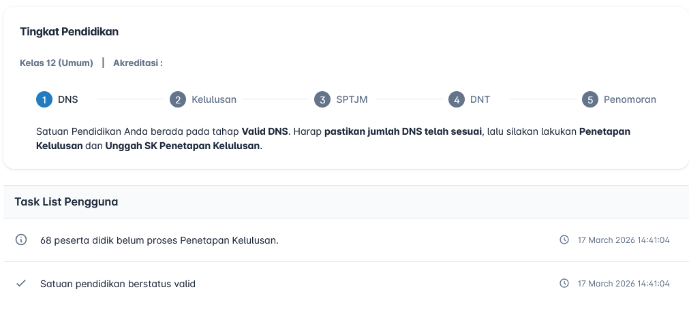Go to the Kelulusan step label
This screenshot has height=311, width=689.
pyautogui.click(x=214, y=99)
